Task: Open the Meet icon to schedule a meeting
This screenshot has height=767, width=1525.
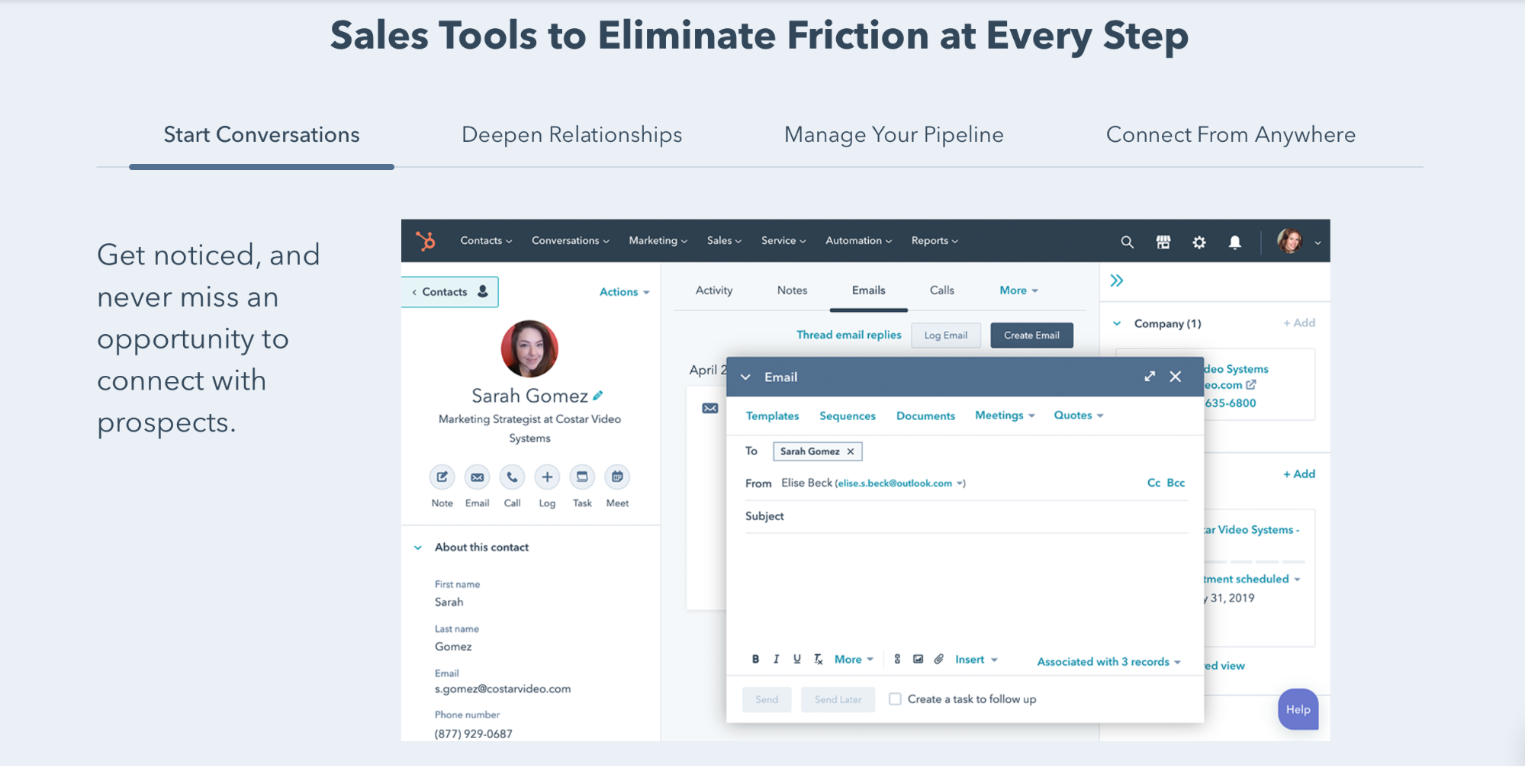Action: tap(617, 477)
